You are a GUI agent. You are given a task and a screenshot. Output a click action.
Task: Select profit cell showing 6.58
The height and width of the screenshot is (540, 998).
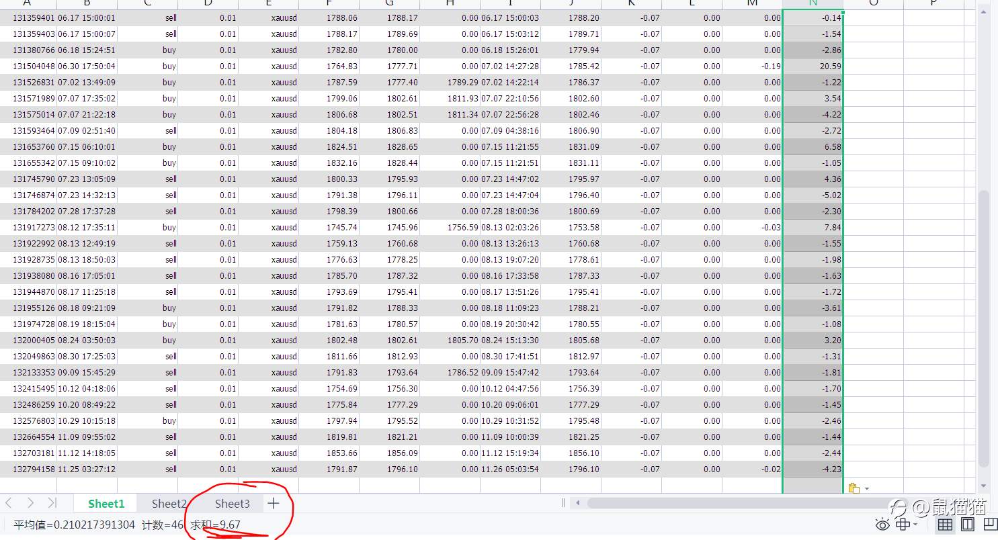813,147
